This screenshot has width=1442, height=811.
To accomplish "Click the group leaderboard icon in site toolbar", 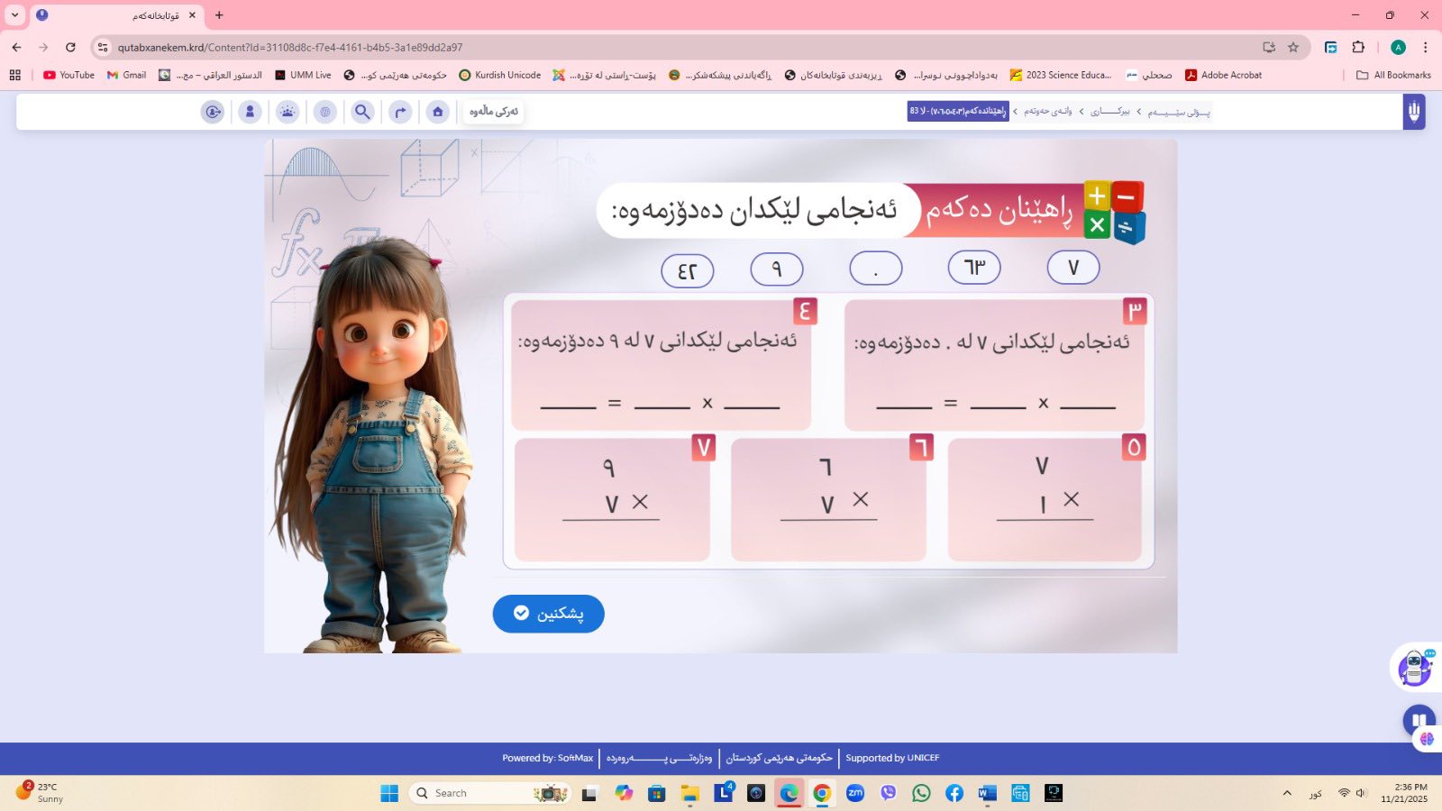I will pos(287,112).
